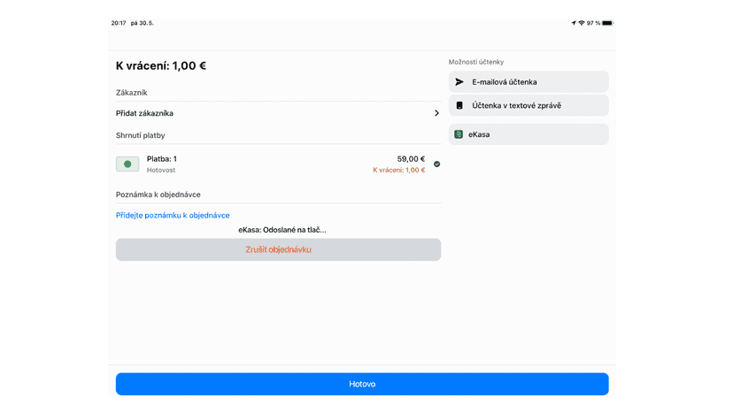Click the Možnosti účtenky header
Image resolution: width=733 pixels, height=412 pixels.
[x=476, y=62]
